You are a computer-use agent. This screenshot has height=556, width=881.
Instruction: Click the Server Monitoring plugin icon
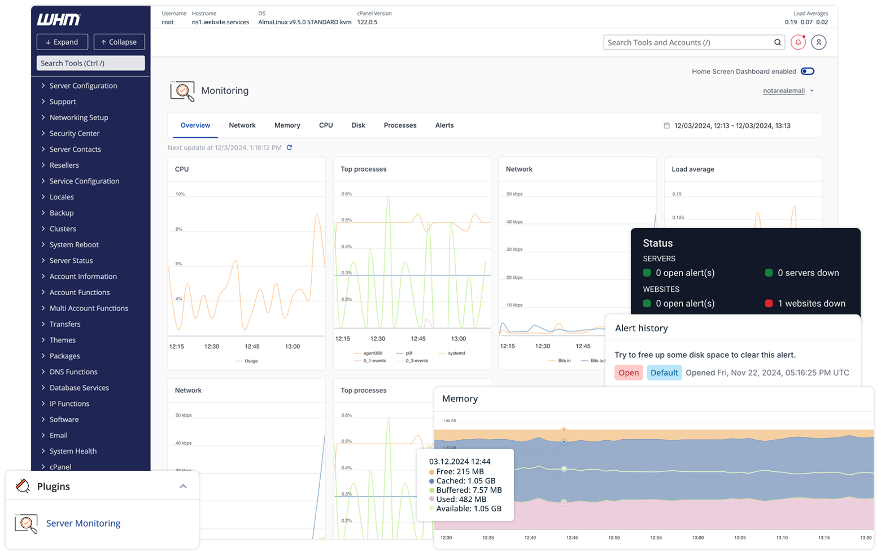click(x=26, y=524)
